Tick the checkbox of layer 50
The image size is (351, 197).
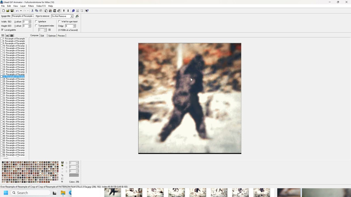click(1, 141)
